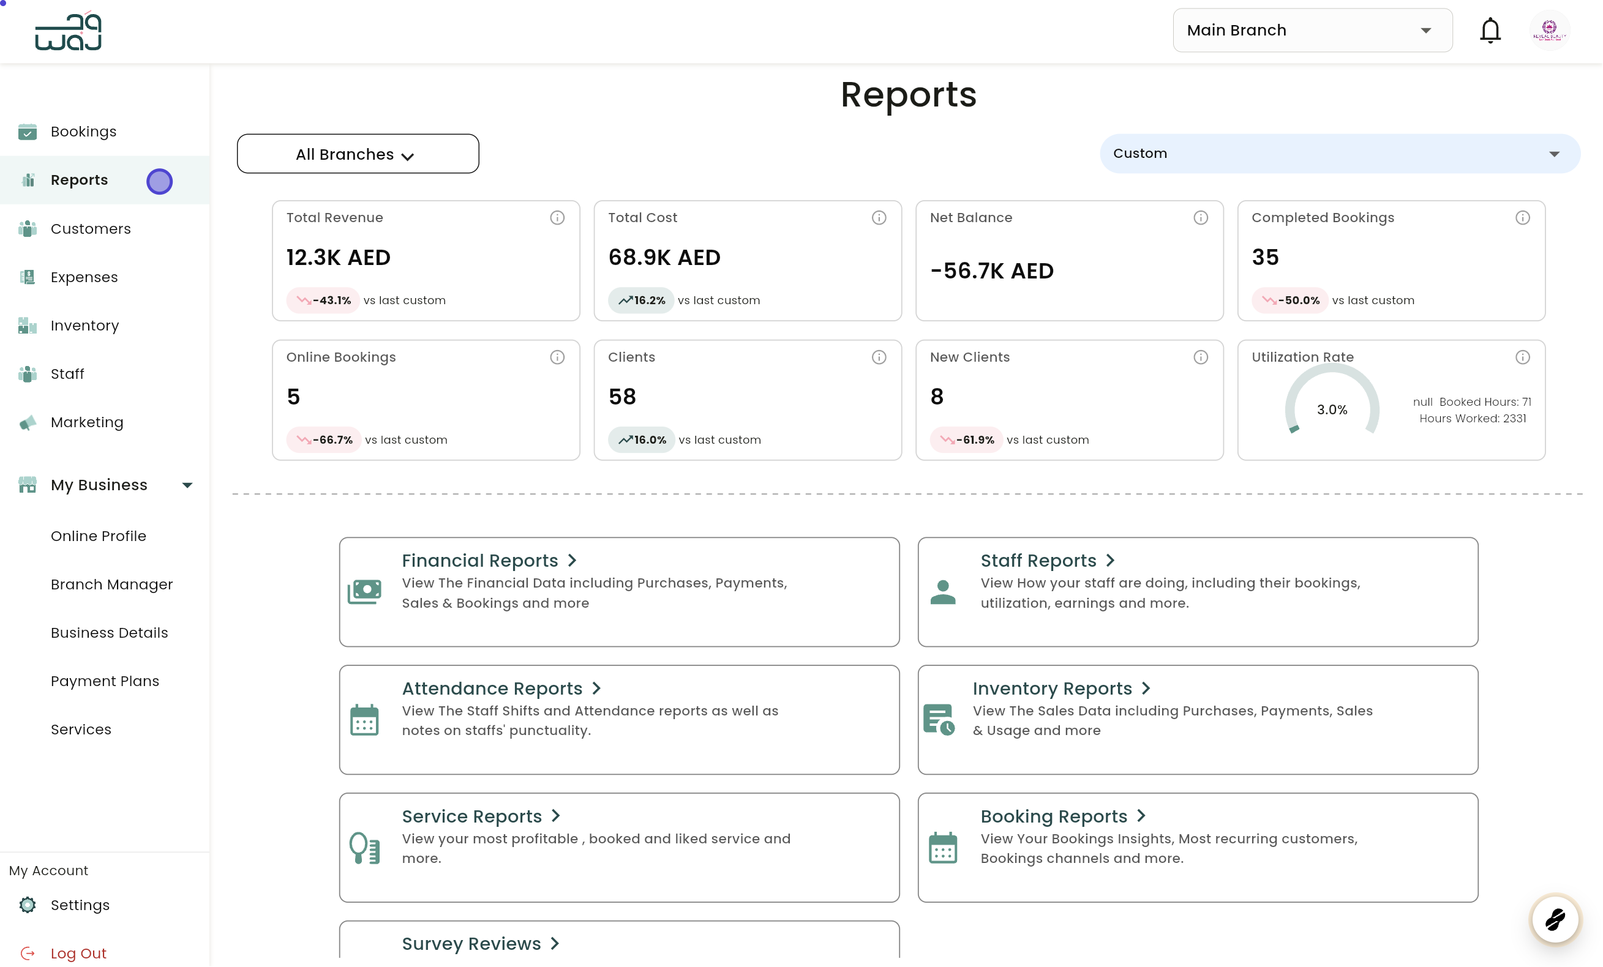Click the info icon on Utilization Rate
The width and height of the screenshot is (1603, 967).
pyautogui.click(x=1523, y=356)
